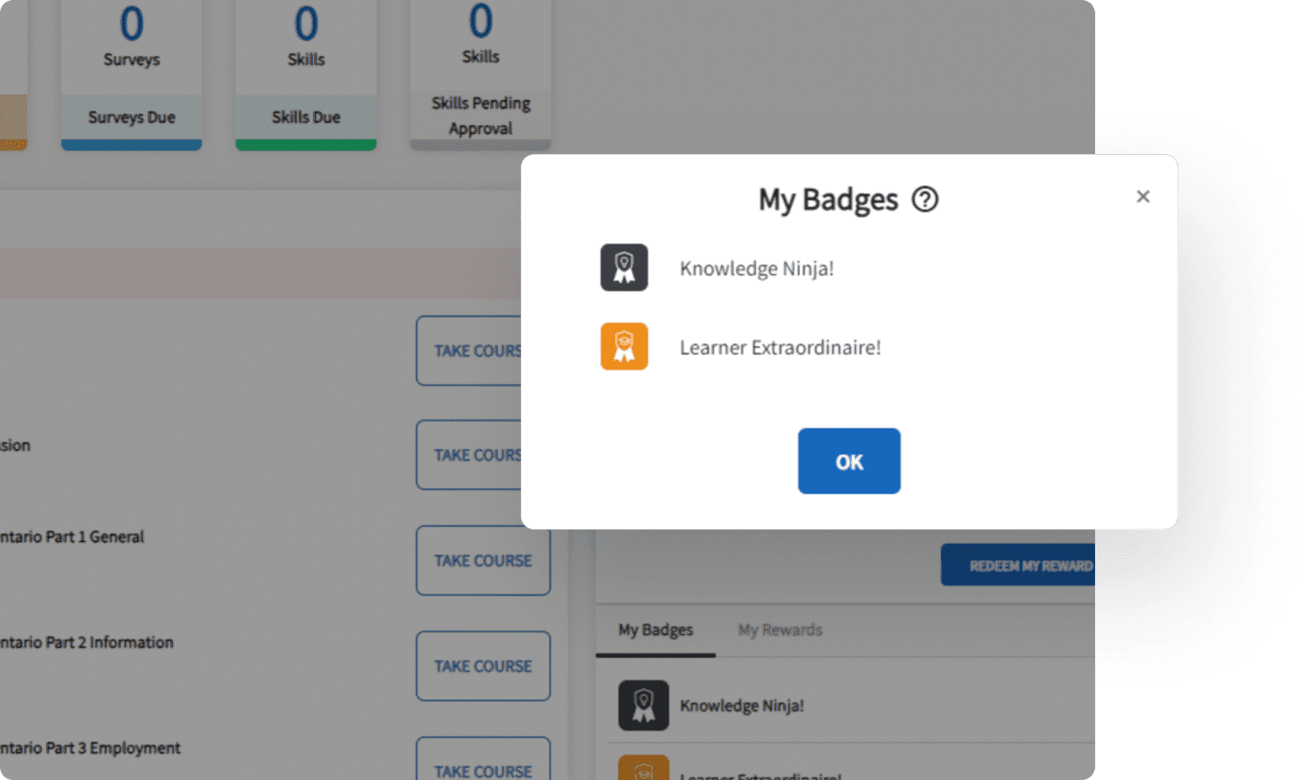Click the topmost TAKE COURSE button
The width and height of the screenshot is (1314, 780).
475,351
